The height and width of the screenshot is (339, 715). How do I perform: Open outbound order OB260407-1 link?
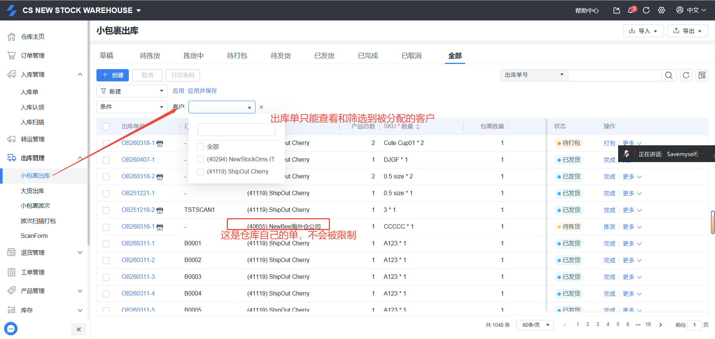pos(138,159)
